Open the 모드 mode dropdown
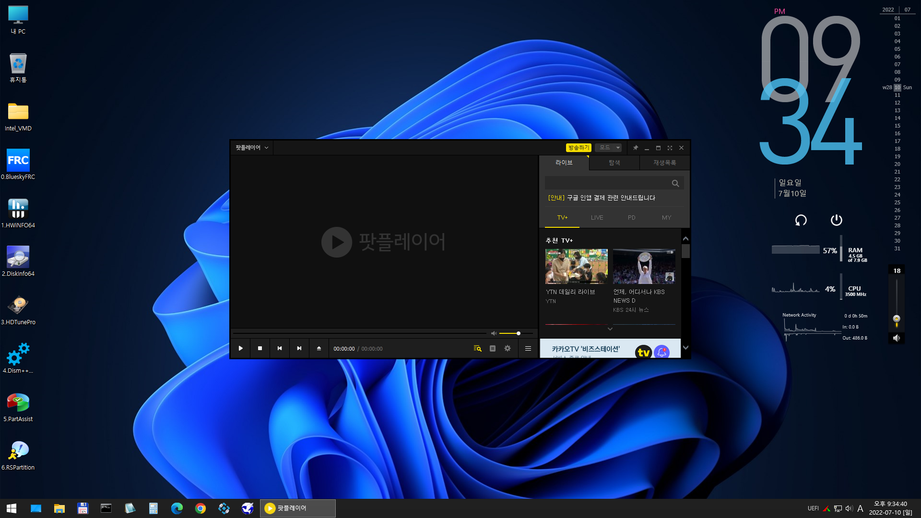921x518 pixels. 608,148
